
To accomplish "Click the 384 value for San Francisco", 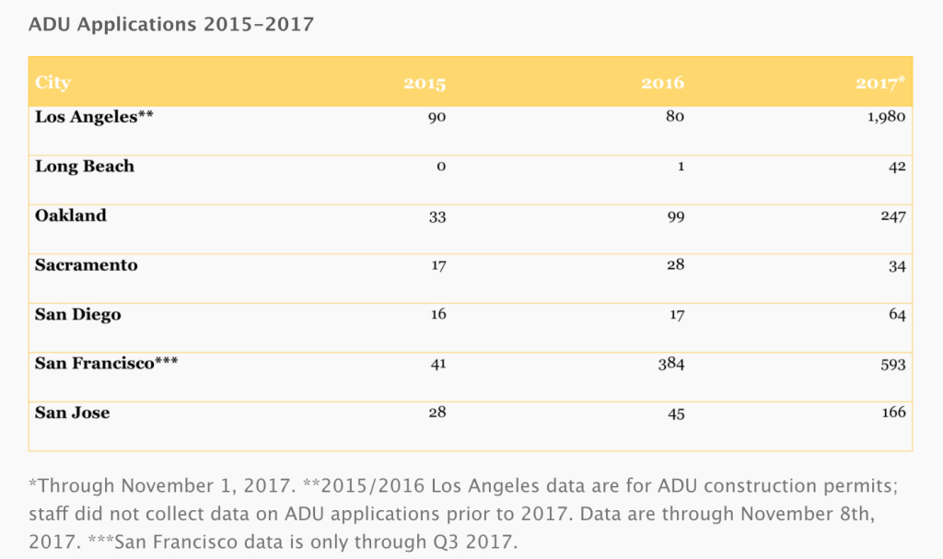I will point(670,364).
